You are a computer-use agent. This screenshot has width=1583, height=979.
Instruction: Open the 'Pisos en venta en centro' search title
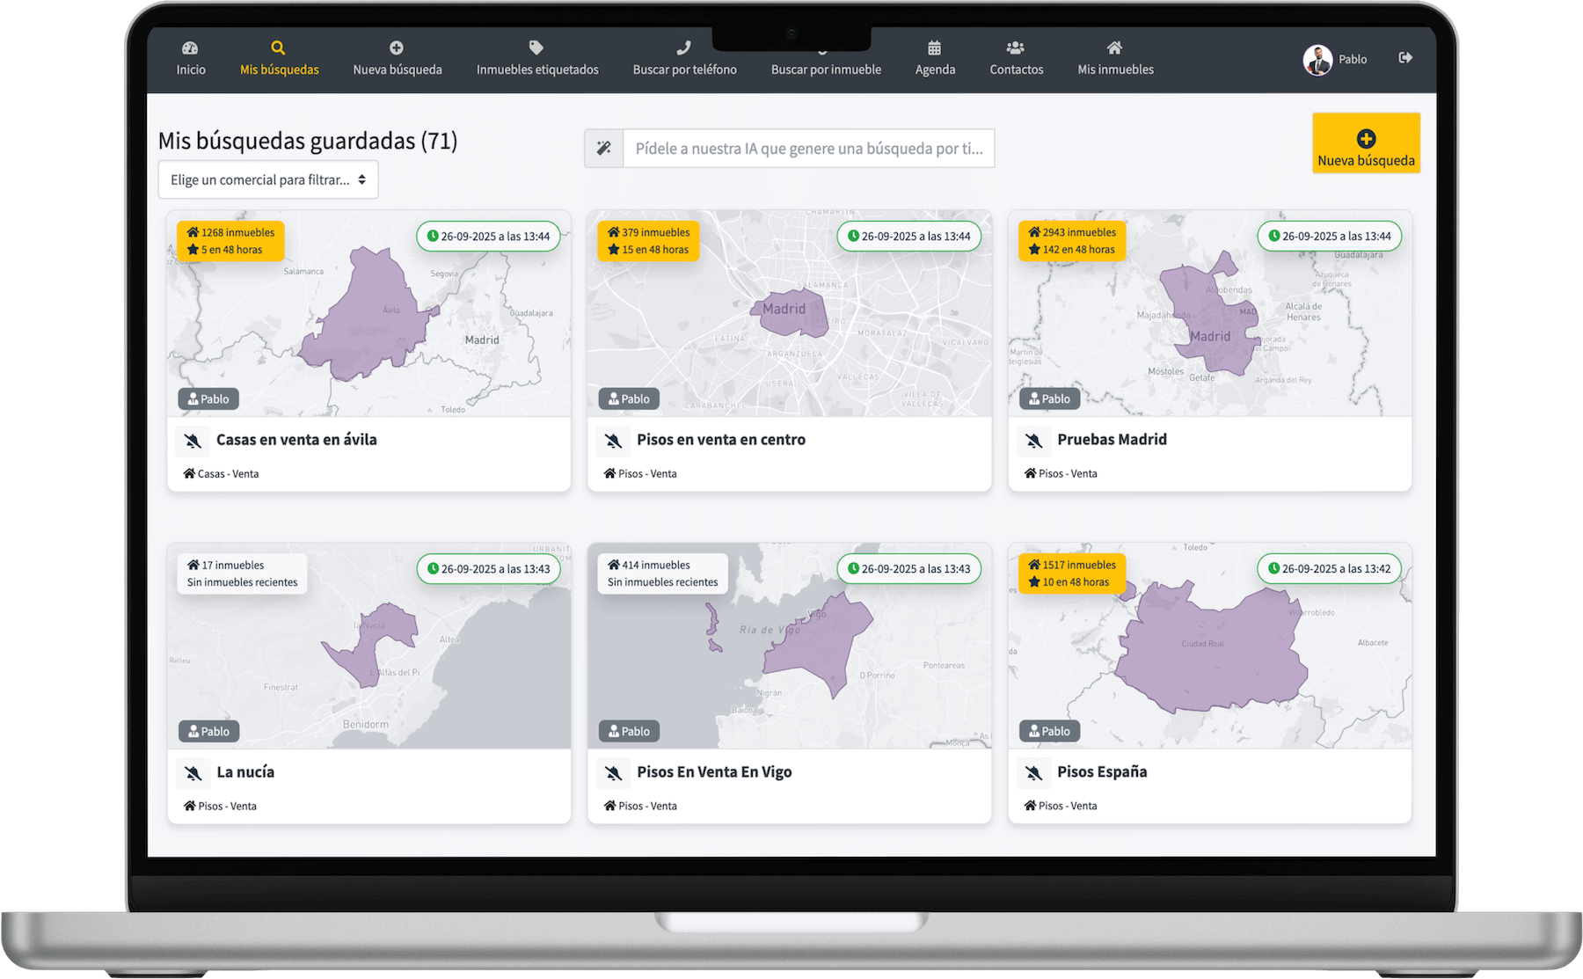[720, 440]
